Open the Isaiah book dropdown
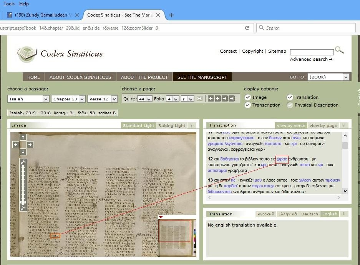The height and width of the screenshot is (265, 360). [28, 99]
